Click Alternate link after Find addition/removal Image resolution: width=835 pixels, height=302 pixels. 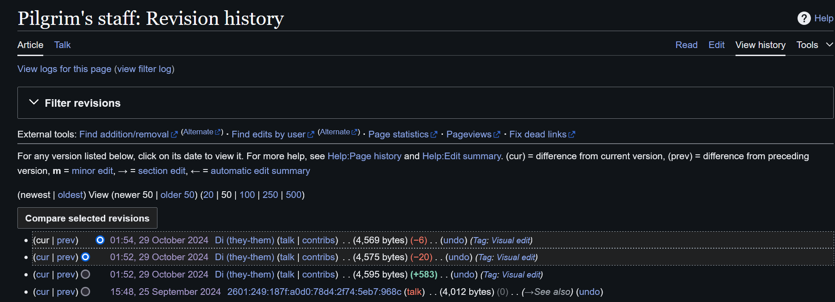[x=202, y=132]
